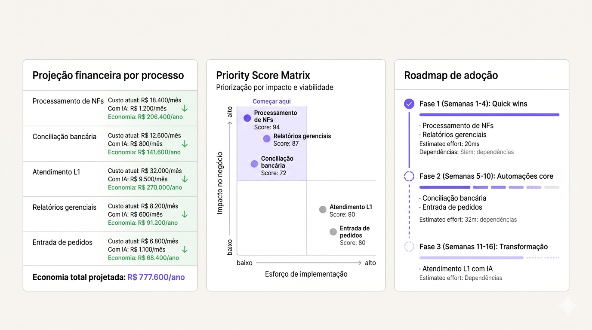
Task: Open the Roadmap de adoção panel
Action: 450,75
